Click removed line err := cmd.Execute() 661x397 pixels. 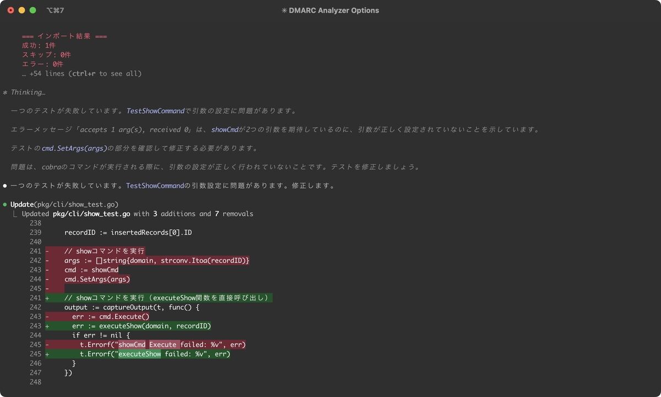coord(111,317)
